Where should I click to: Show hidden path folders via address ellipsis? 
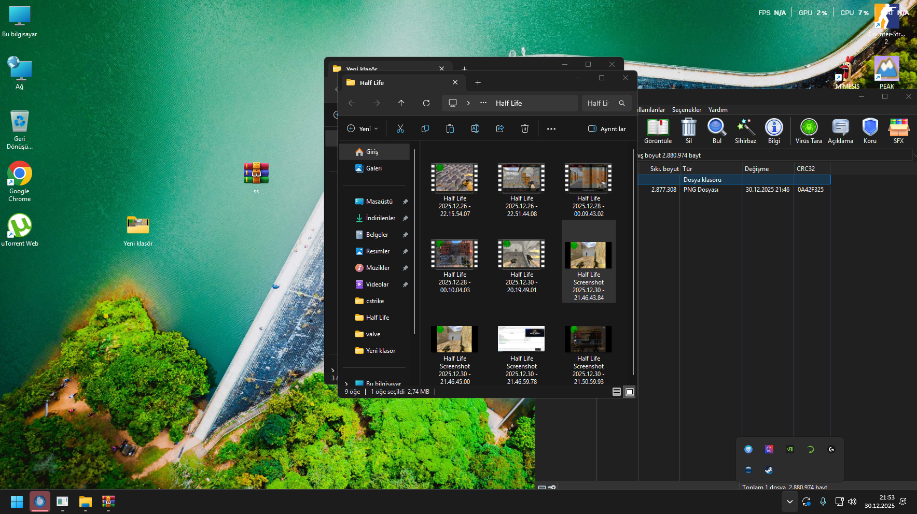[x=483, y=103]
